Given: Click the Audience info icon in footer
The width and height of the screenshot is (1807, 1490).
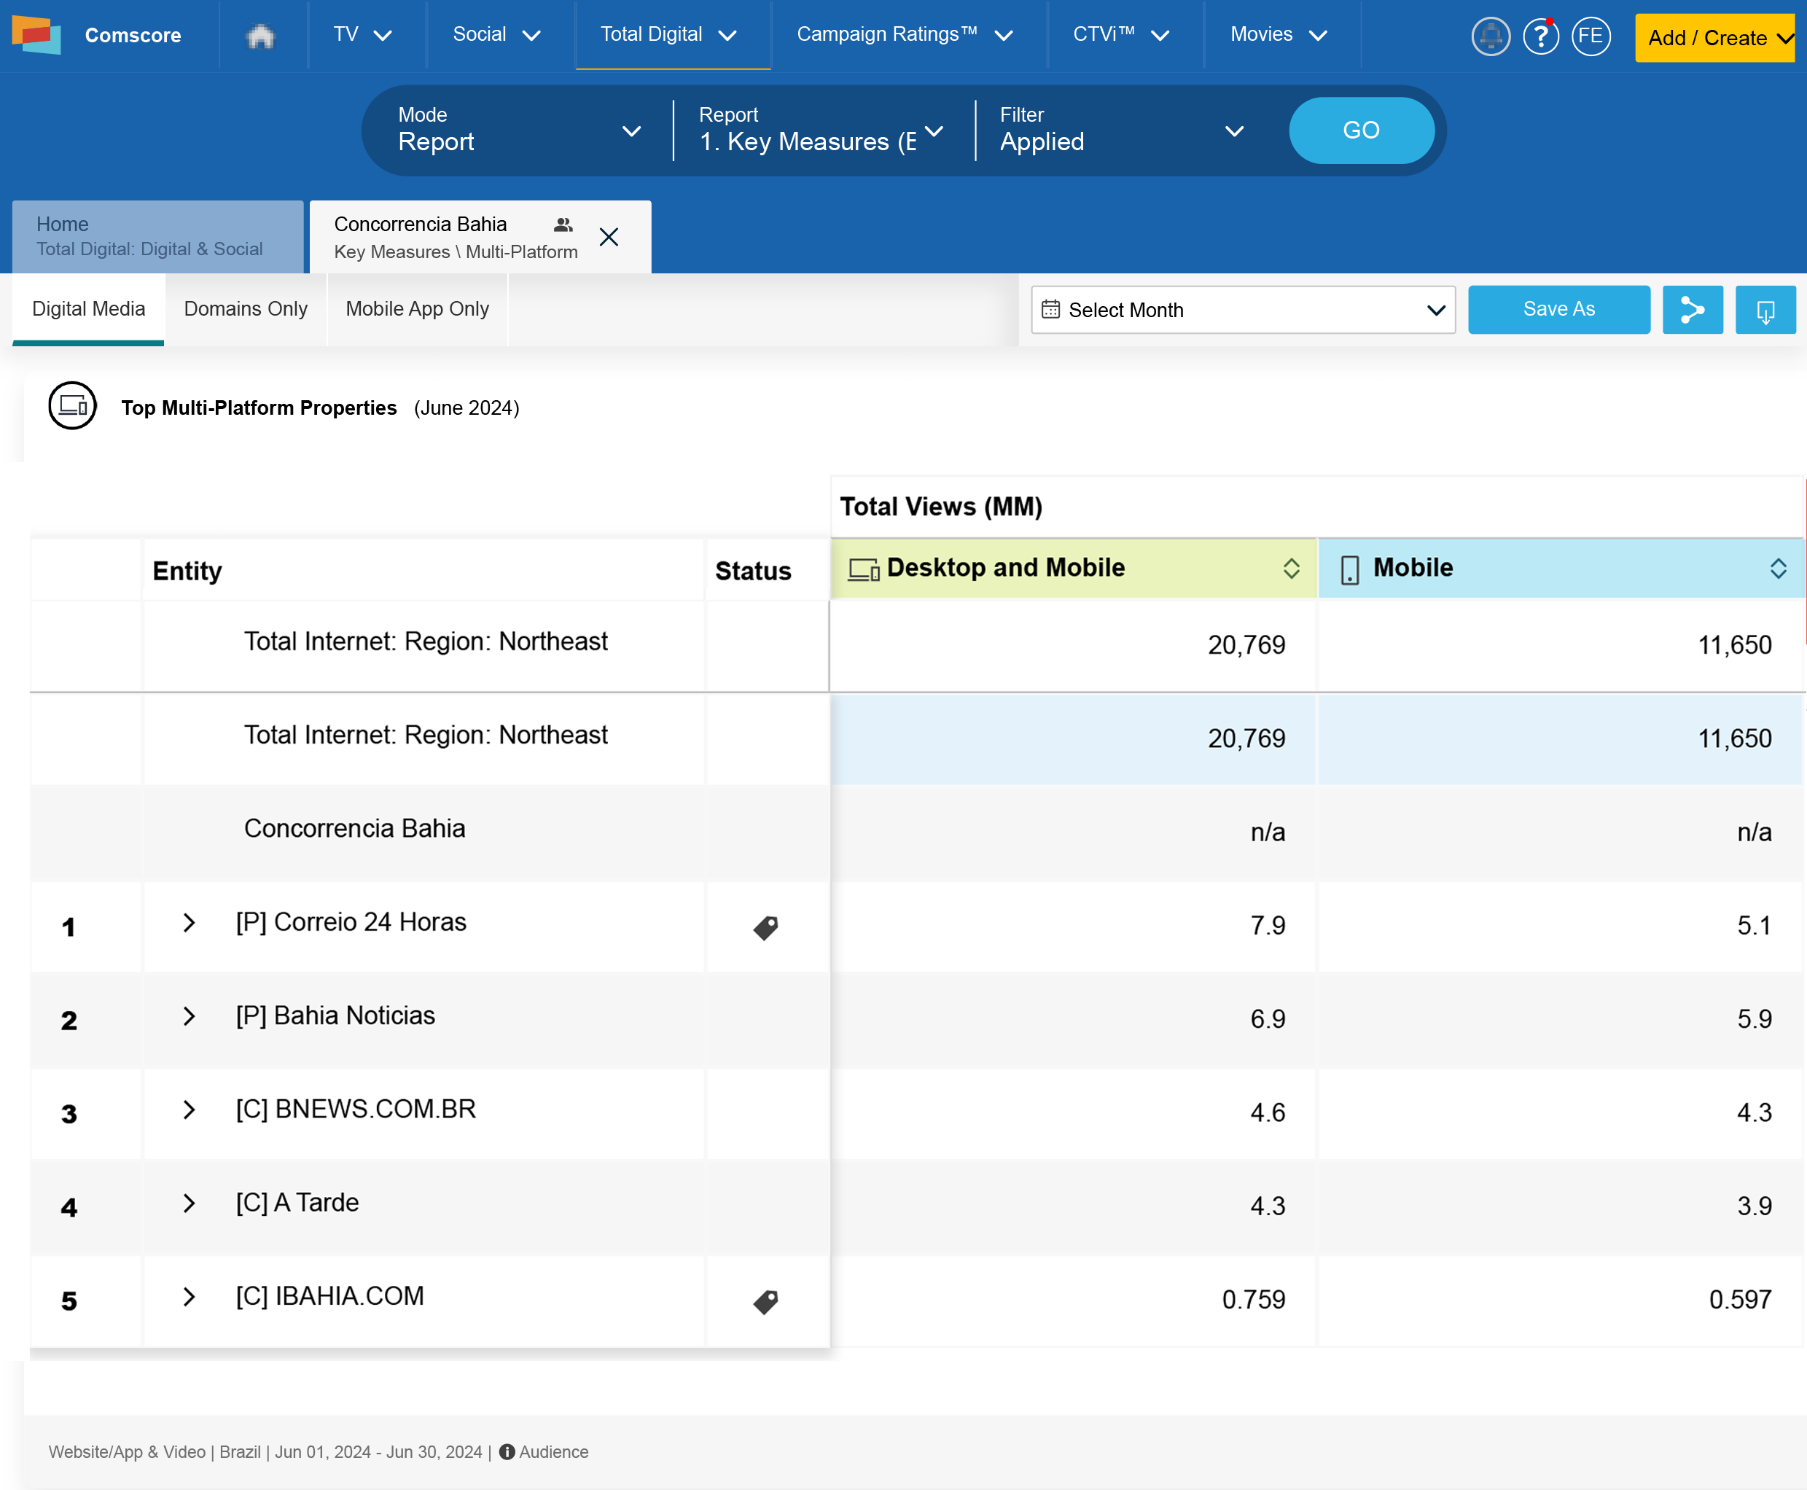Looking at the screenshot, I should (507, 1451).
